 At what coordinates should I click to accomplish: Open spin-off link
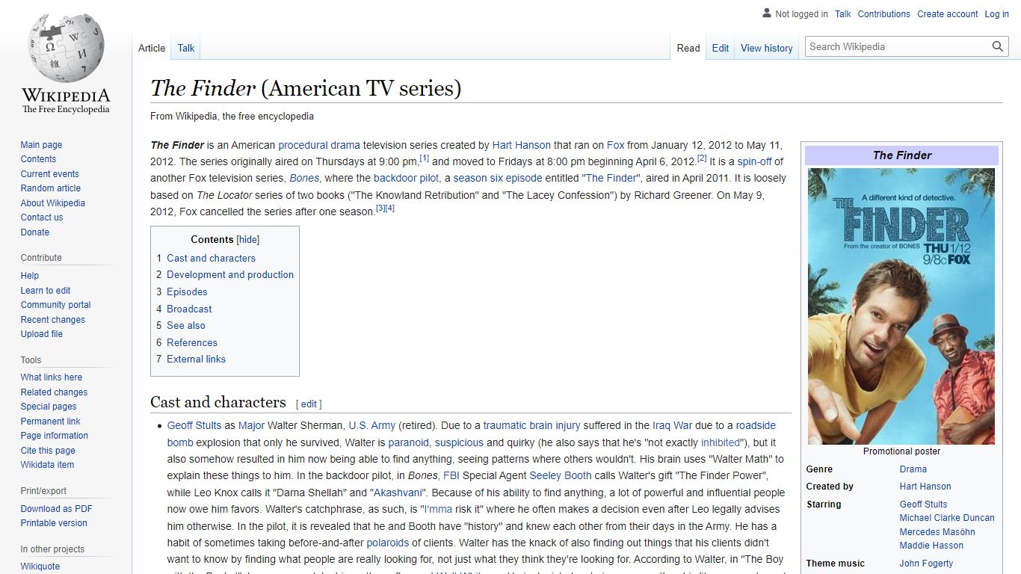coord(755,161)
